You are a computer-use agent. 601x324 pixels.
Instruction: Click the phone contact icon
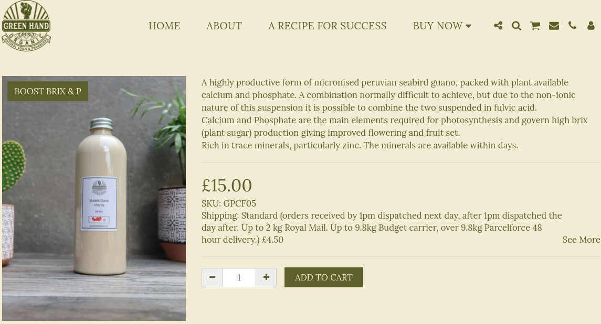pyautogui.click(x=572, y=26)
